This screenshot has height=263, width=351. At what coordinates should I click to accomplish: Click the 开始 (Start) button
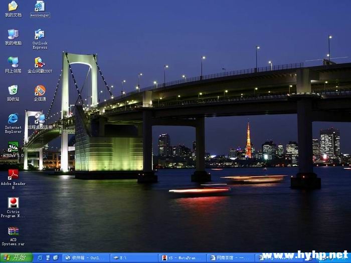tap(16, 257)
